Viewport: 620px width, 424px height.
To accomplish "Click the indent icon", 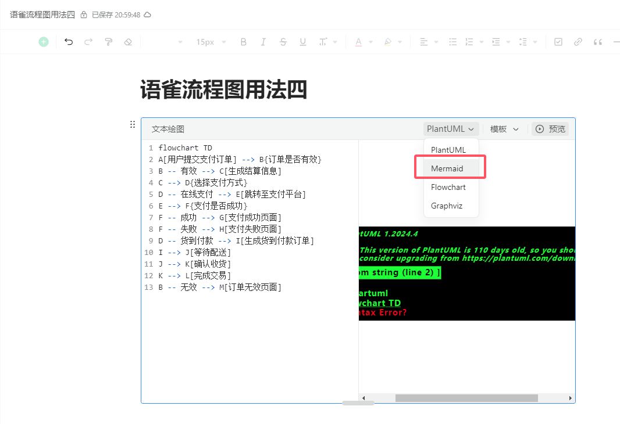I will (496, 42).
